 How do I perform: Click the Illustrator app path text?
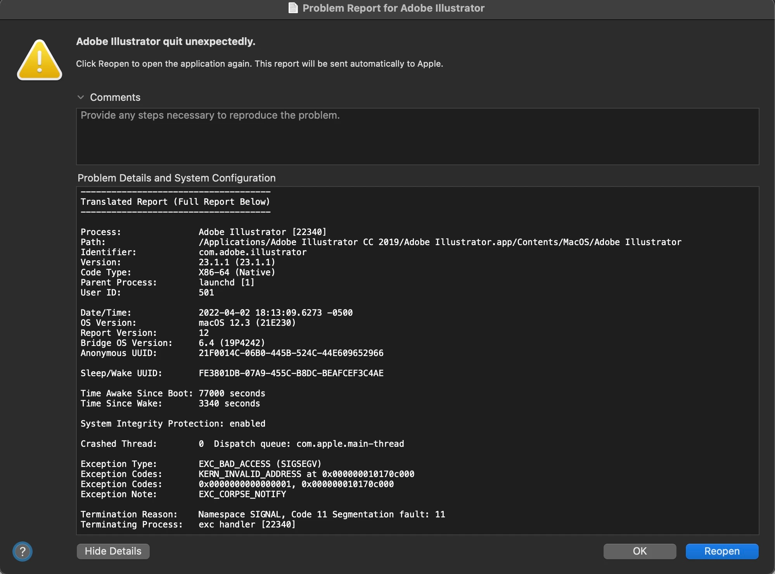(x=439, y=242)
